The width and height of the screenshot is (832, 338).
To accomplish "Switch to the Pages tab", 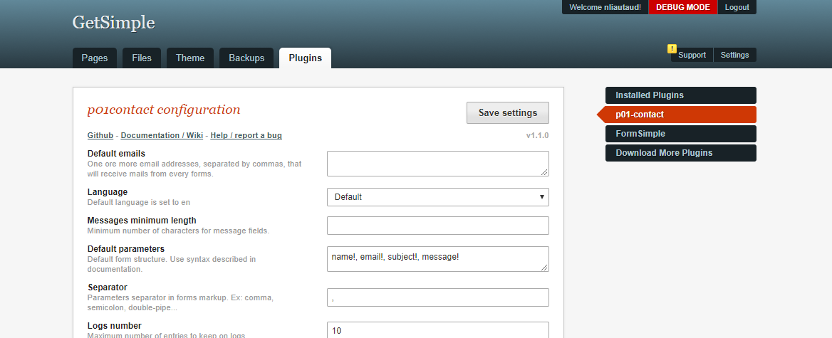I will click(x=95, y=58).
